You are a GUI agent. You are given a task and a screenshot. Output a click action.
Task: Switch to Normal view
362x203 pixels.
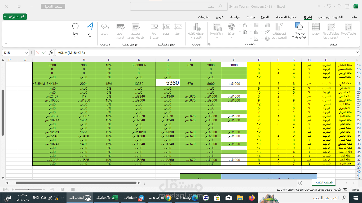tap(73, 190)
